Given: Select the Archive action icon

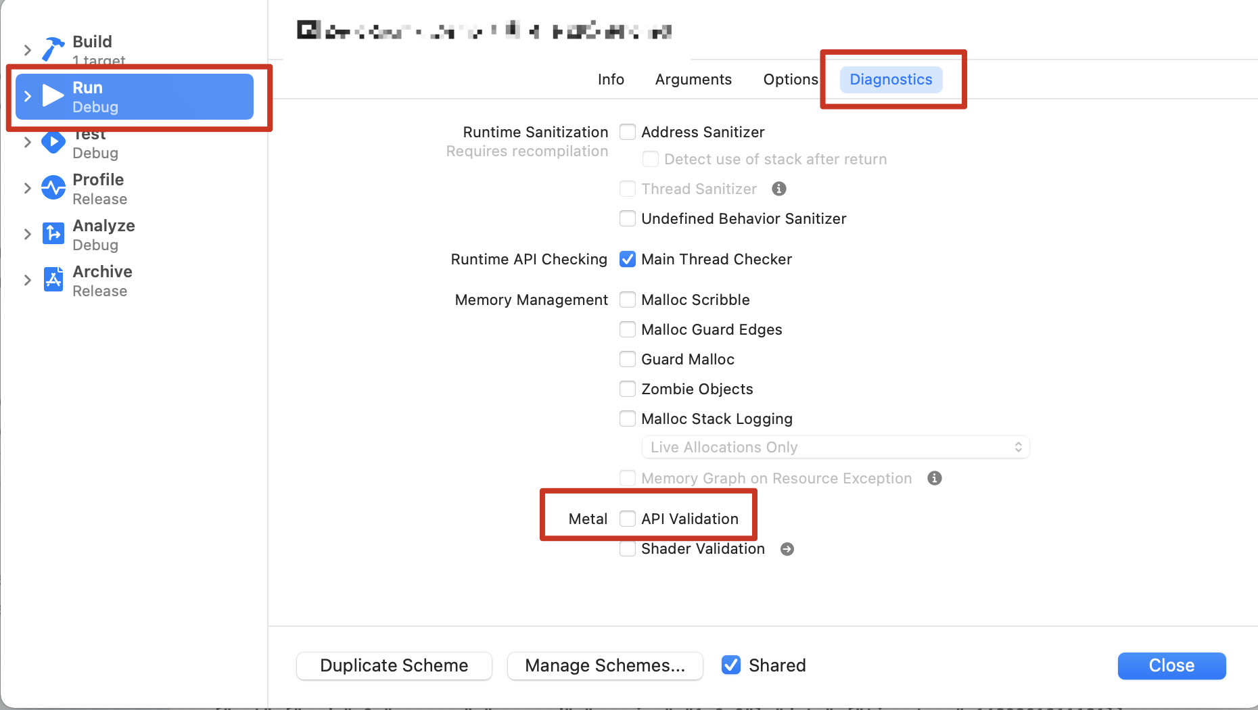Looking at the screenshot, I should point(53,279).
